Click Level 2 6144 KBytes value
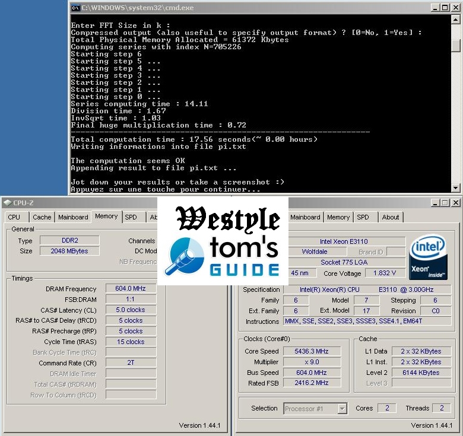 [x=421, y=373]
